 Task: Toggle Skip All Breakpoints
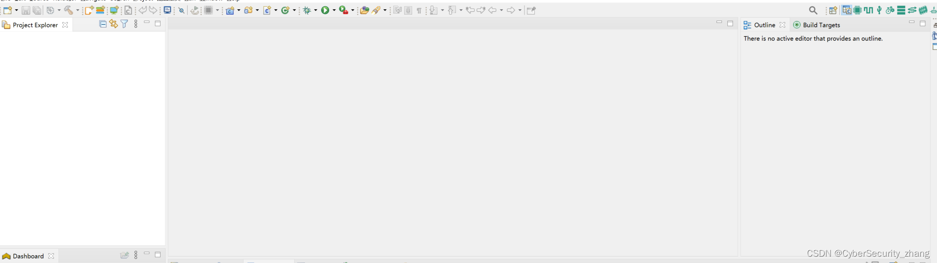[181, 10]
